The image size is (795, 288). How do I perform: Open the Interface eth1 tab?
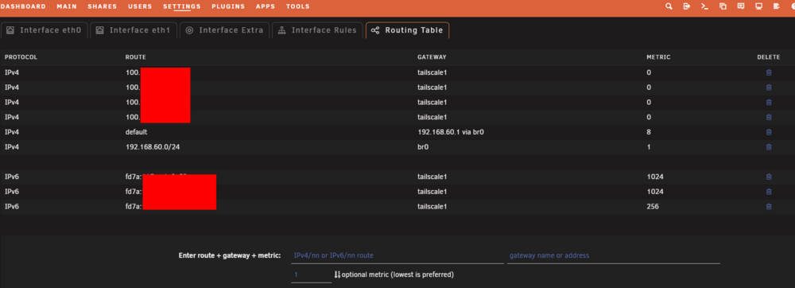(x=134, y=30)
